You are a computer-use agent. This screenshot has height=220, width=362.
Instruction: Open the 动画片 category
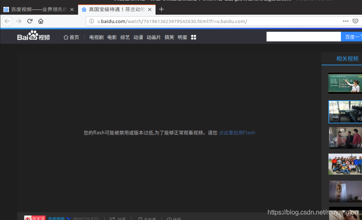pos(154,37)
